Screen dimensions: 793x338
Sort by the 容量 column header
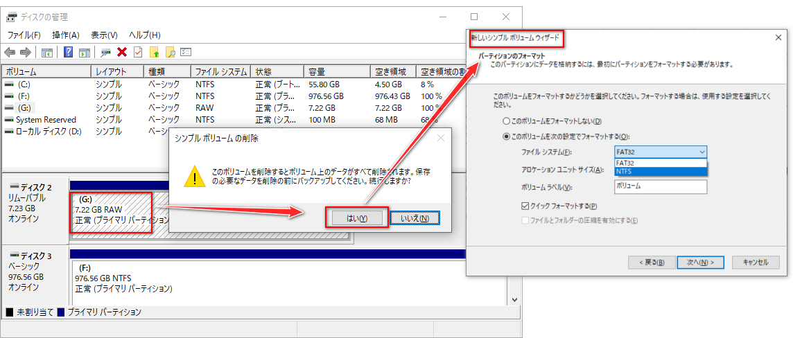click(x=337, y=72)
